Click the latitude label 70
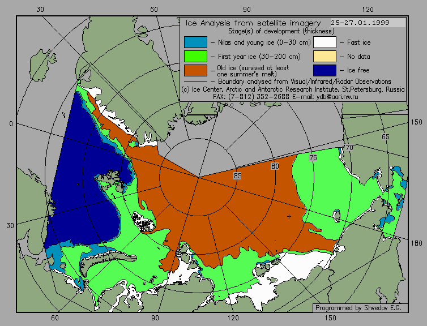The image size is (427, 326). click(349, 148)
